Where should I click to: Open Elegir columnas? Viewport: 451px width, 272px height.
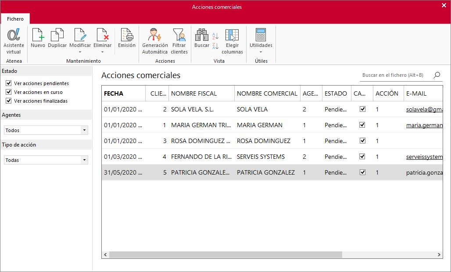click(232, 41)
